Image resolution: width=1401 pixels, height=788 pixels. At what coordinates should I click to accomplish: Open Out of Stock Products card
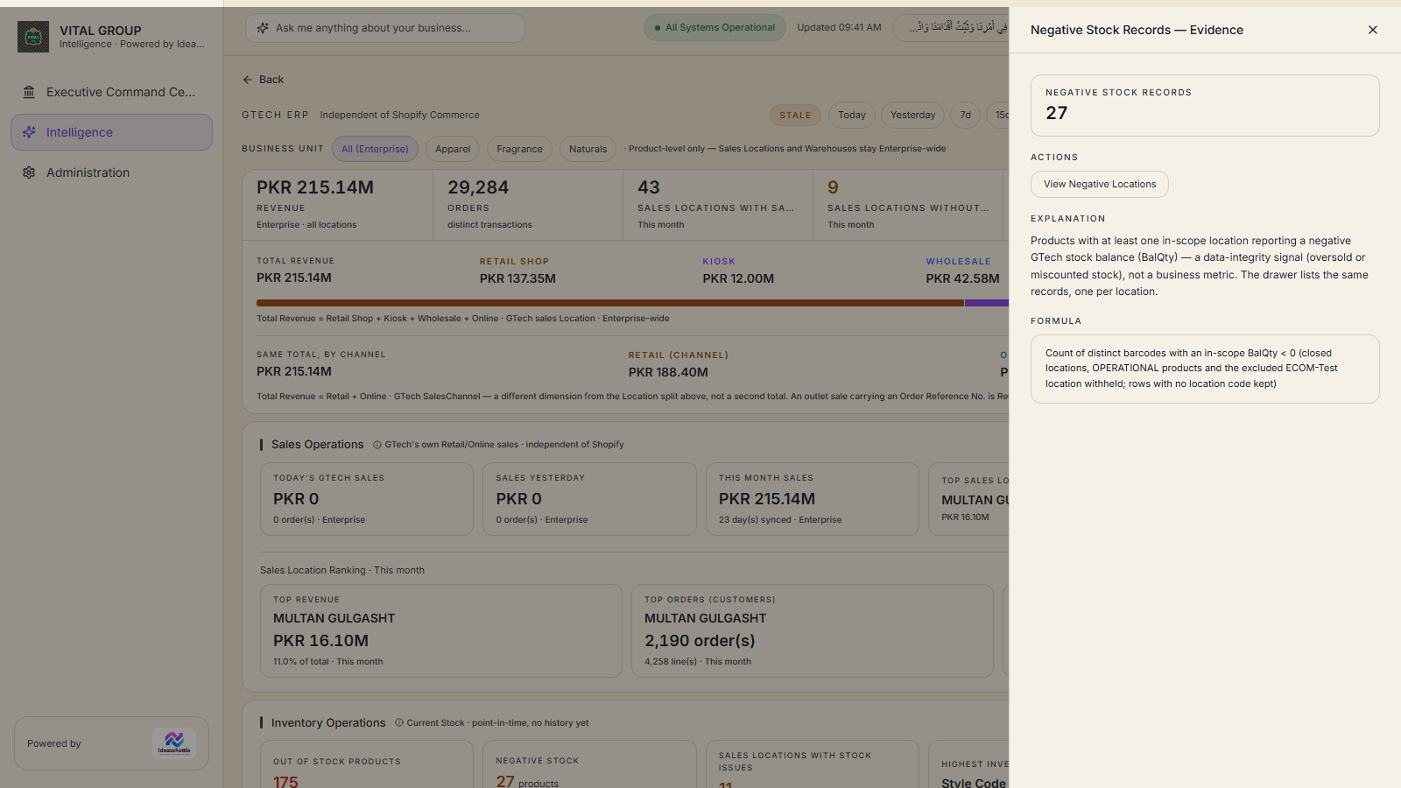[x=367, y=764]
